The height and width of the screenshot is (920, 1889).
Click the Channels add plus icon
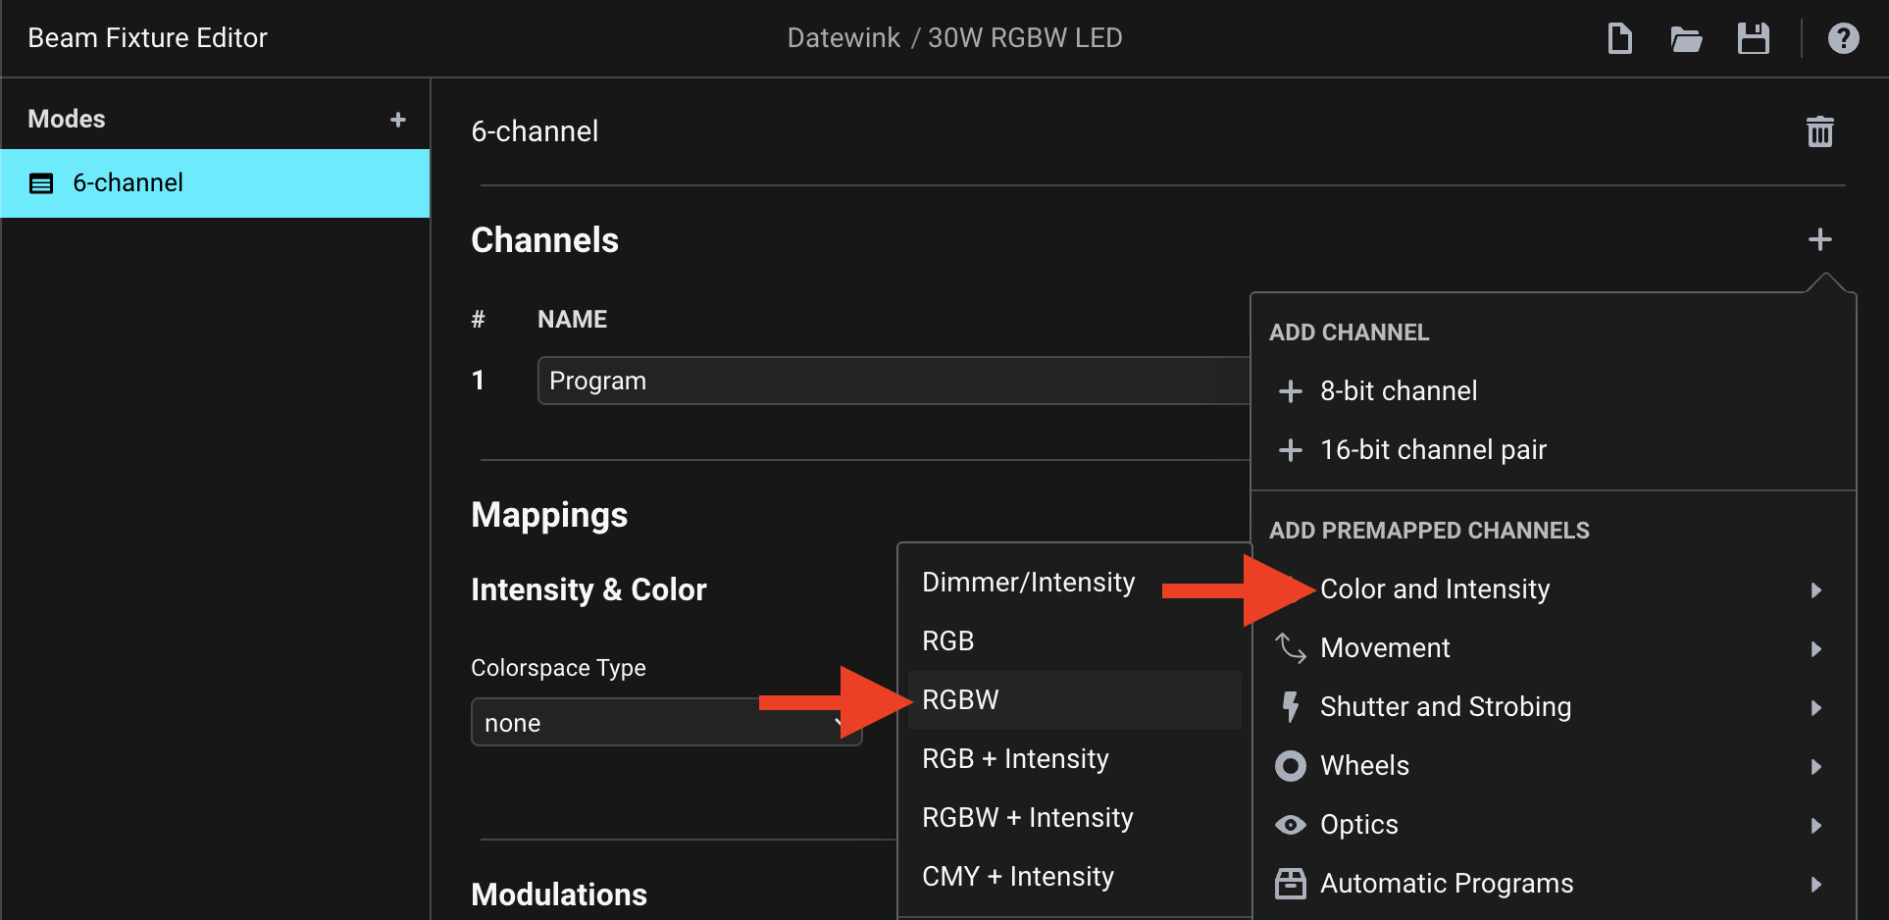(1819, 239)
